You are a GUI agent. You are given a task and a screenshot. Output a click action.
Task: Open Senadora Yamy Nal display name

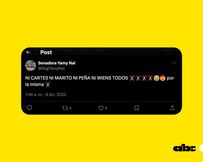click(57, 63)
